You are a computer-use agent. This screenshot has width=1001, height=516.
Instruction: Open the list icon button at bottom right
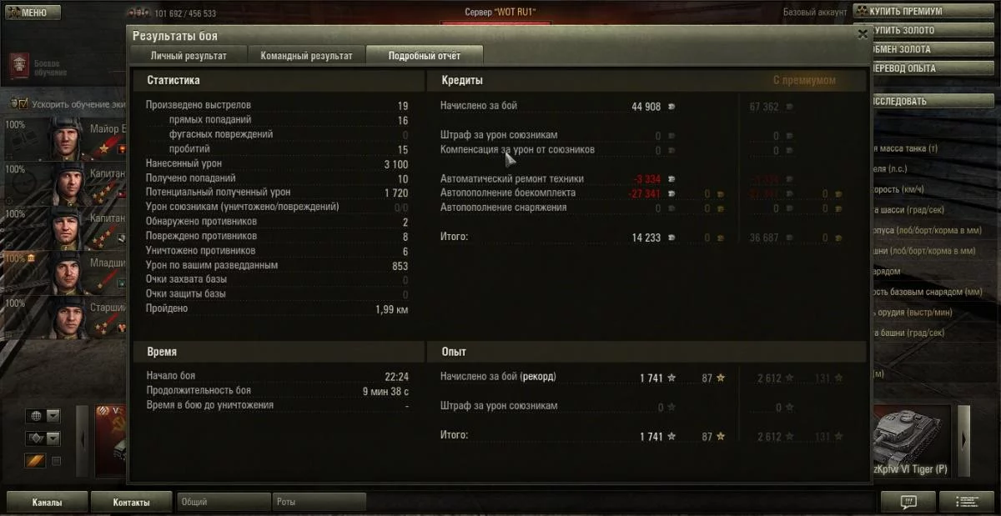[967, 502]
